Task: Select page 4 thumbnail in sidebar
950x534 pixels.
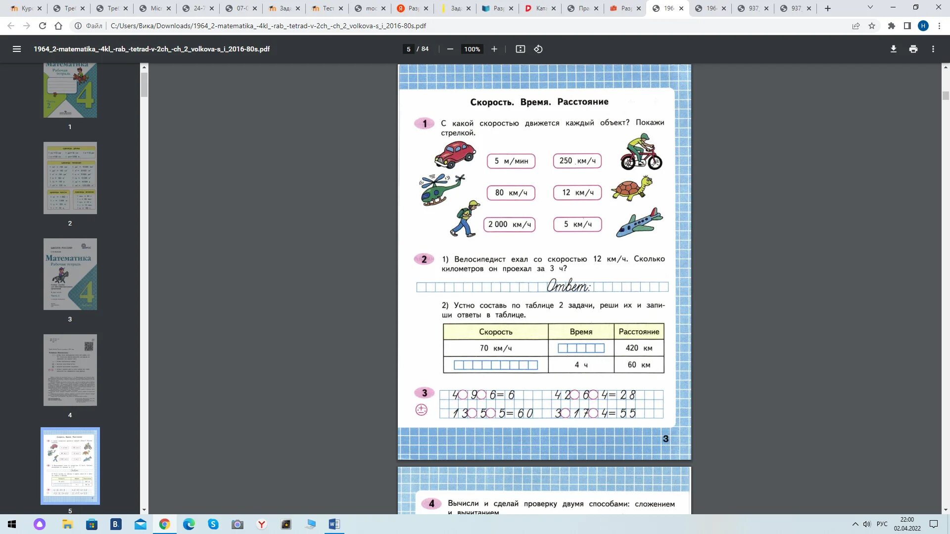Action: click(x=70, y=370)
